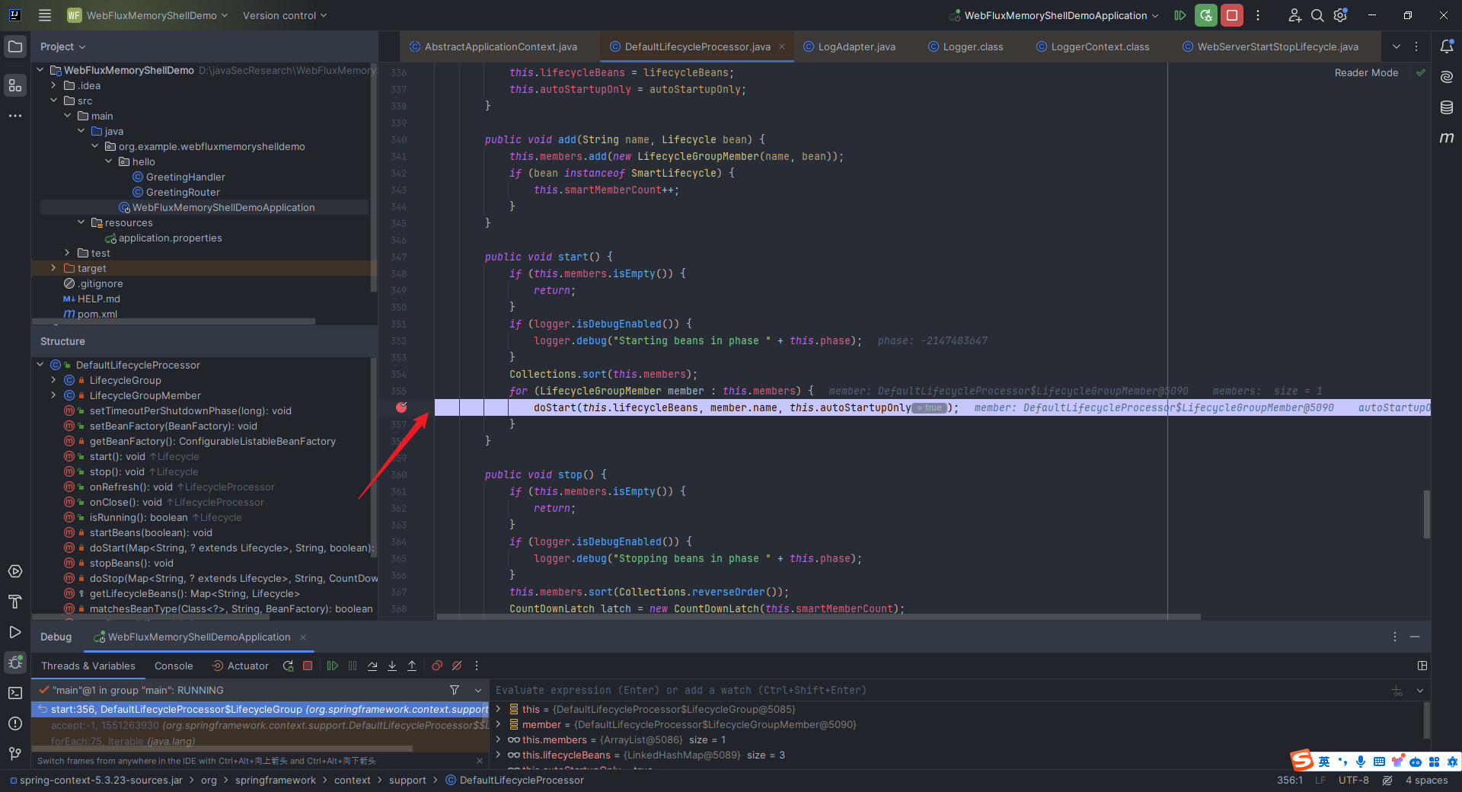
Task: Expand LifecycleGroup in Structure
Action: click(x=53, y=380)
